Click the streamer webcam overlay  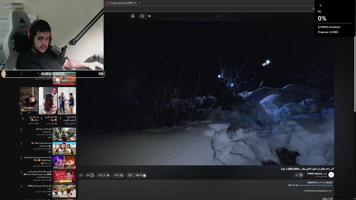pos(52,35)
